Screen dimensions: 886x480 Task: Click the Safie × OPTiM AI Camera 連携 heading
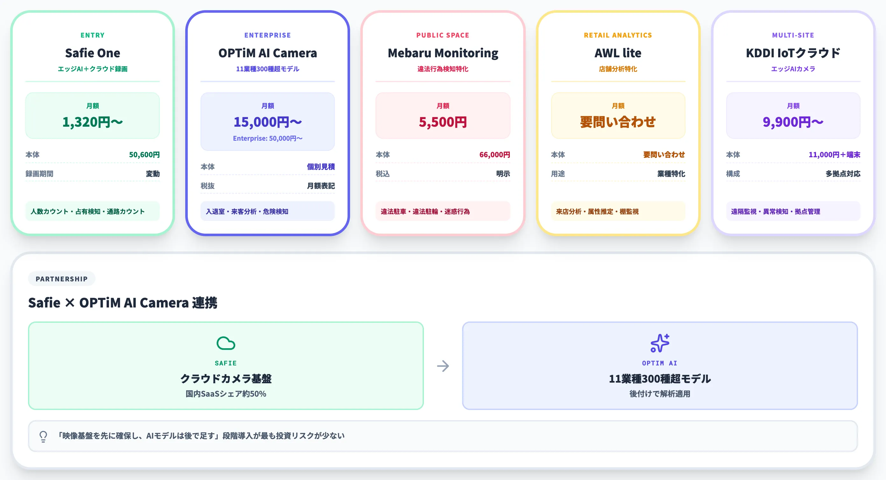point(123,303)
